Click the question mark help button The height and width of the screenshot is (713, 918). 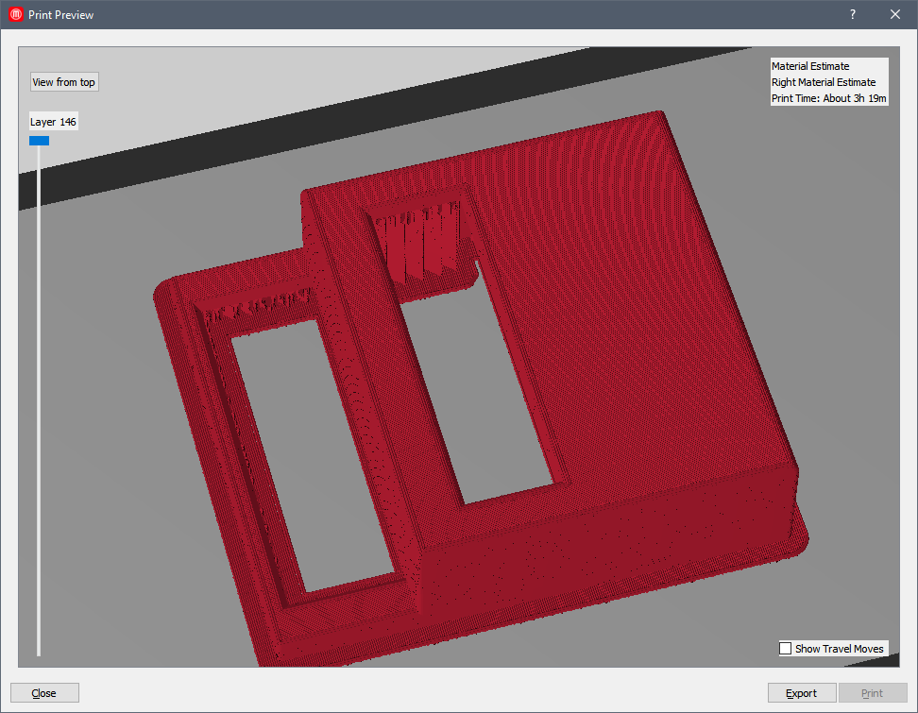click(852, 15)
